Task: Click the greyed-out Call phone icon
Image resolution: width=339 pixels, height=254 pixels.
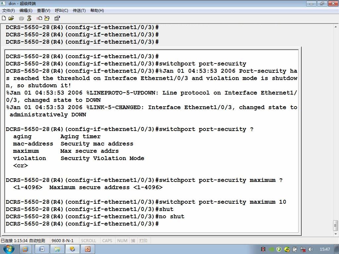Action: click(x=22, y=19)
